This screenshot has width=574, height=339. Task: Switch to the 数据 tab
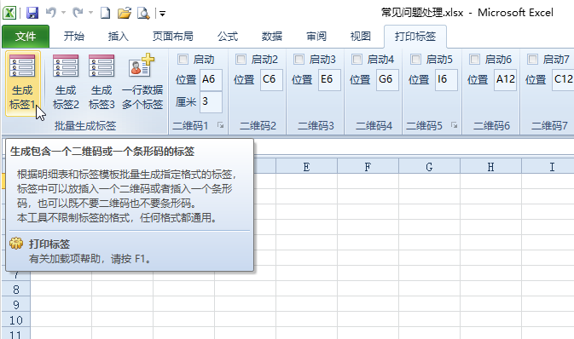(x=271, y=37)
